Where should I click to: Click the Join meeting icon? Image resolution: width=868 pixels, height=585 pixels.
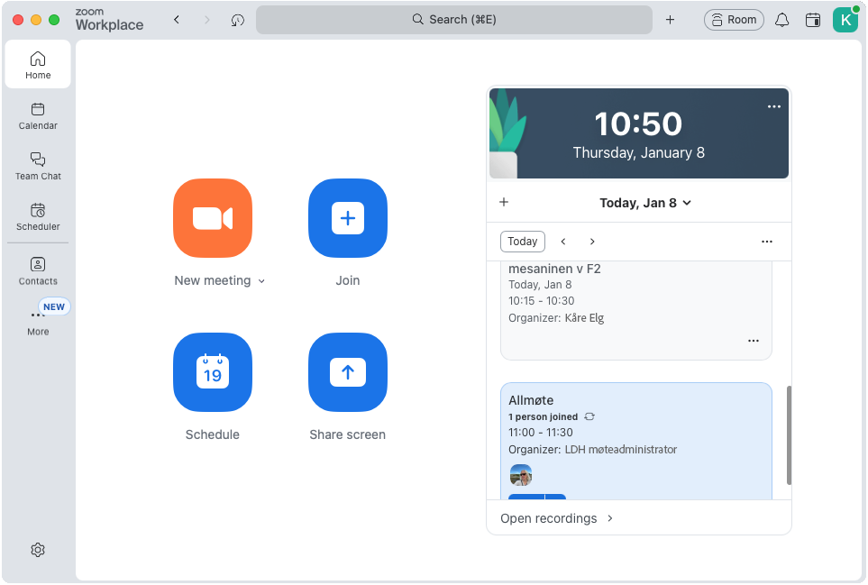[x=348, y=218]
